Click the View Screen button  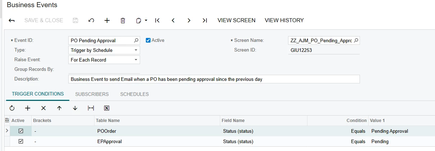(x=236, y=20)
